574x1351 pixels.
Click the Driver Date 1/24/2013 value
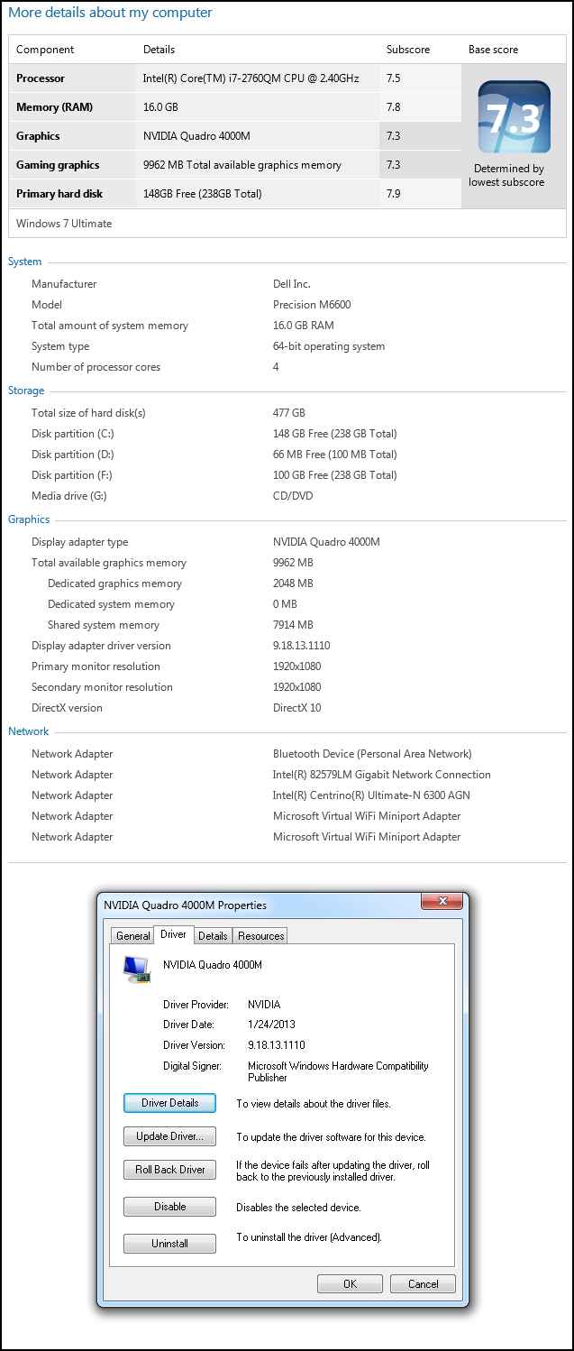pyautogui.click(x=271, y=1025)
